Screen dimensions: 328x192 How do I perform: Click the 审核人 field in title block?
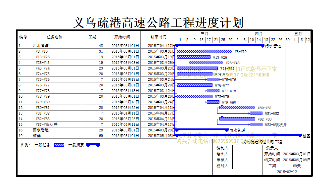[247, 160]
